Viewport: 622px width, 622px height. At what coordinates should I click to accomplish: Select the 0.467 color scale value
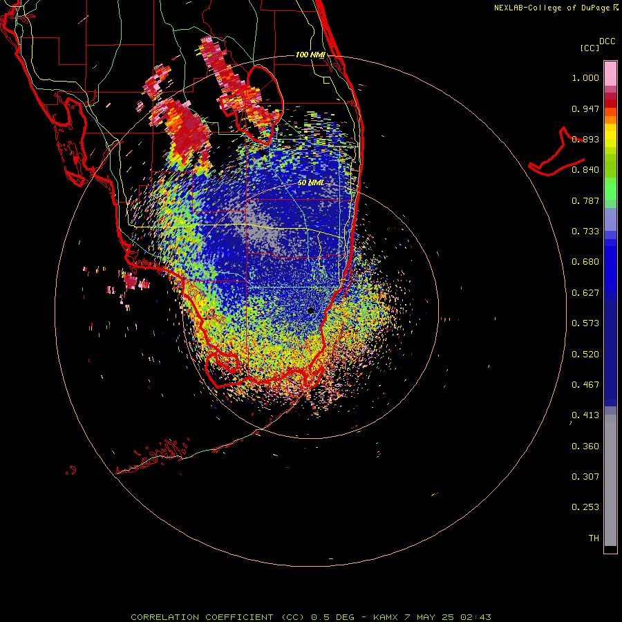585,385
